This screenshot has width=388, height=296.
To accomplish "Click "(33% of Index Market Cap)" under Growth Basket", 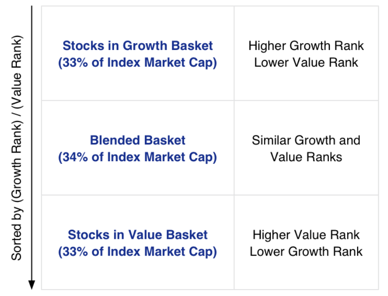I will [x=138, y=63].
